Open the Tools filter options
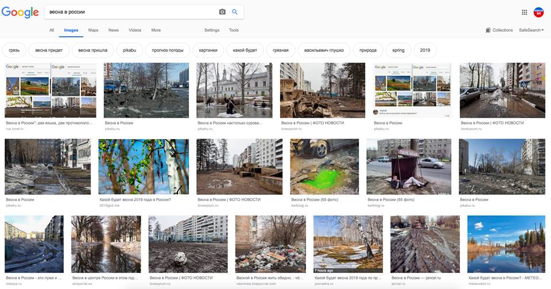This screenshot has height=289, width=551. [x=234, y=30]
